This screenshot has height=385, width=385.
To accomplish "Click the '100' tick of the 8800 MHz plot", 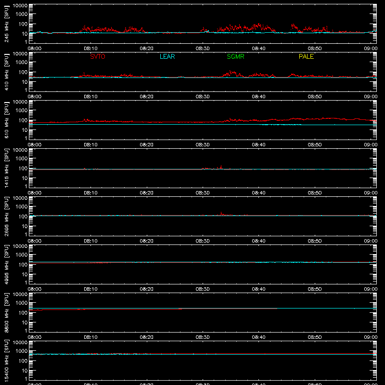I will click(x=23, y=313).
